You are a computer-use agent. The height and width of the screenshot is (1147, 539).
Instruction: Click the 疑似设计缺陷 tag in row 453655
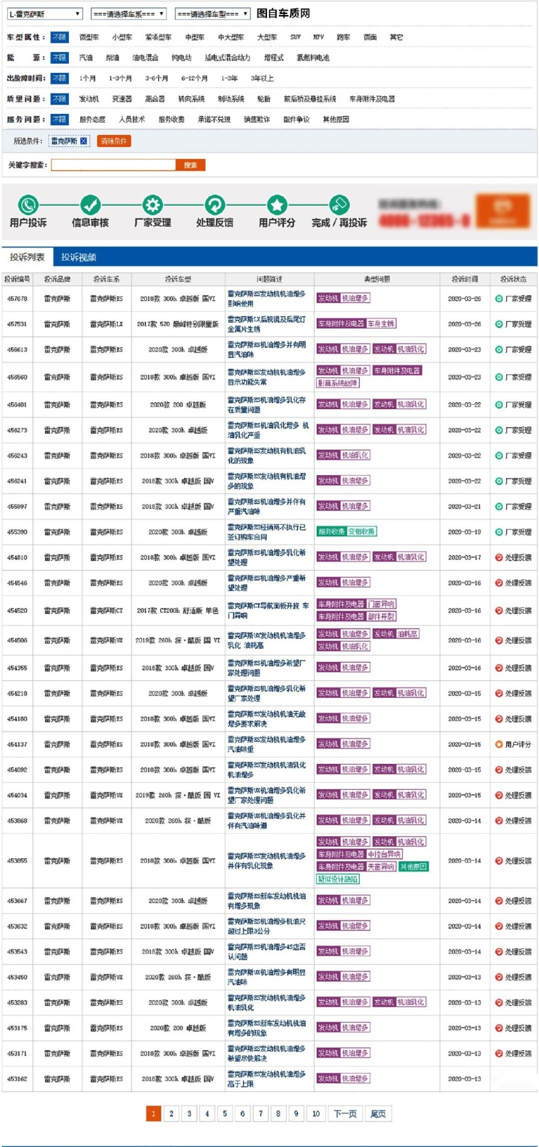coord(338,879)
